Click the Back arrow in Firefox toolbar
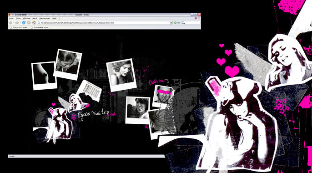 (x=10, y=23)
